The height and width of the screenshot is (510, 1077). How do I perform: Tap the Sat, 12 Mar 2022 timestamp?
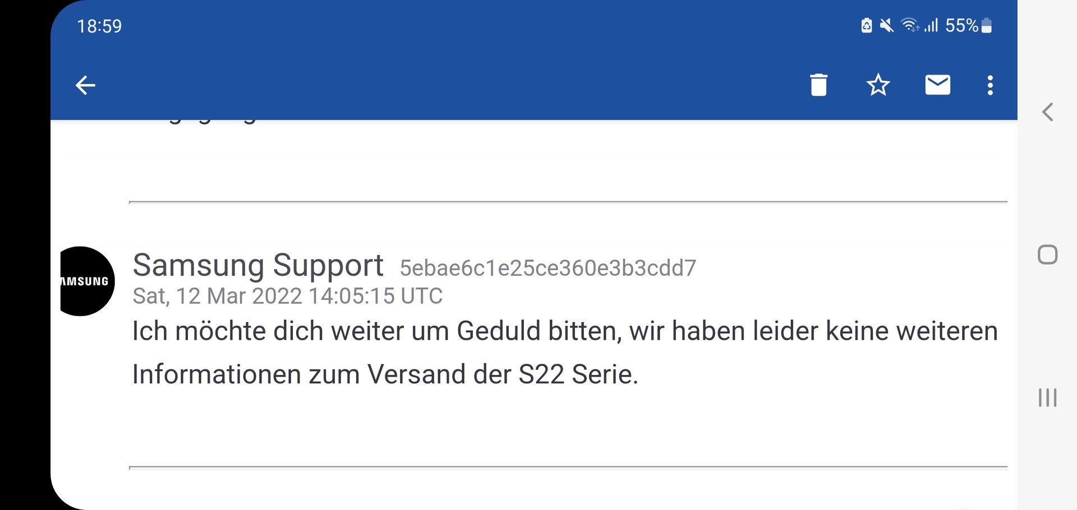tap(287, 296)
